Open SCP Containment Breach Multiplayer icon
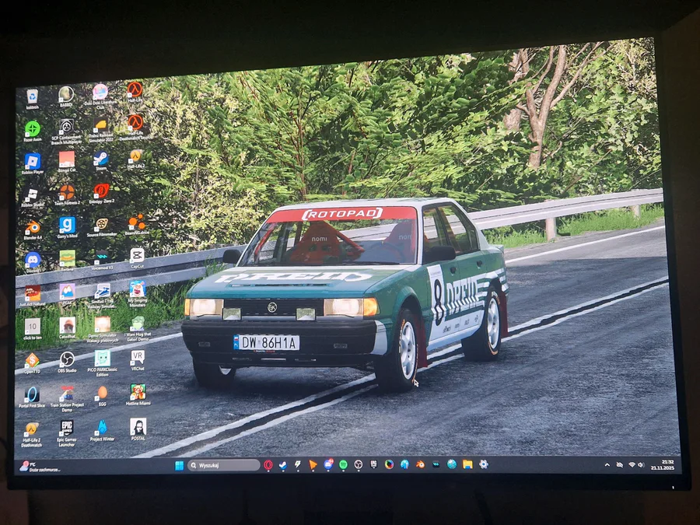The width and height of the screenshot is (700, 525). (67, 131)
